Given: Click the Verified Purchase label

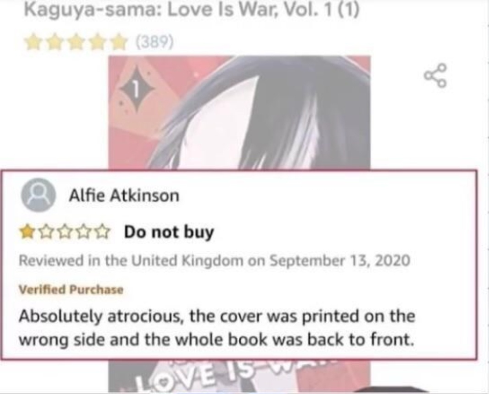Looking at the screenshot, I should click(71, 290).
